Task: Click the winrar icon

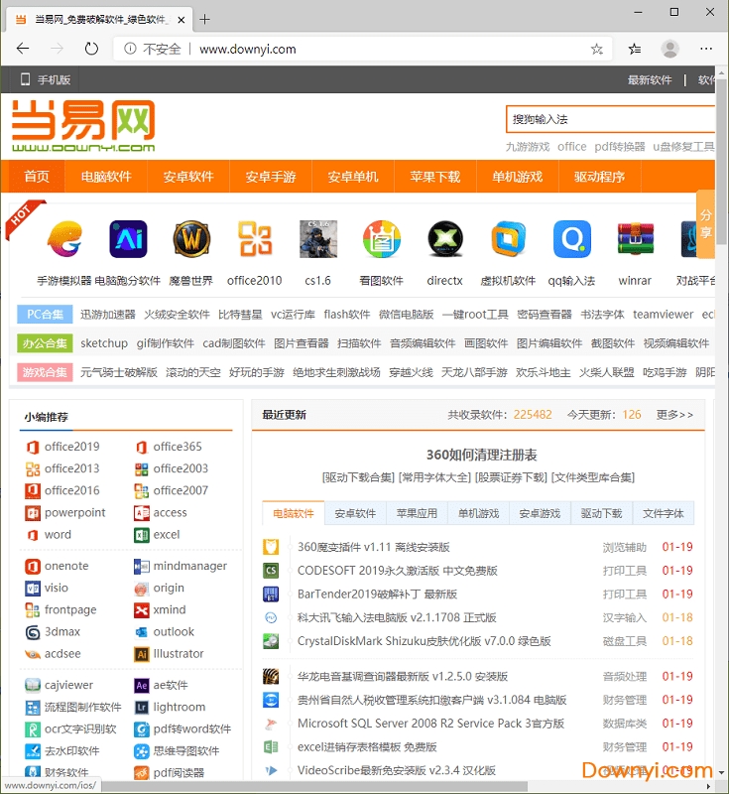Action: coord(635,240)
